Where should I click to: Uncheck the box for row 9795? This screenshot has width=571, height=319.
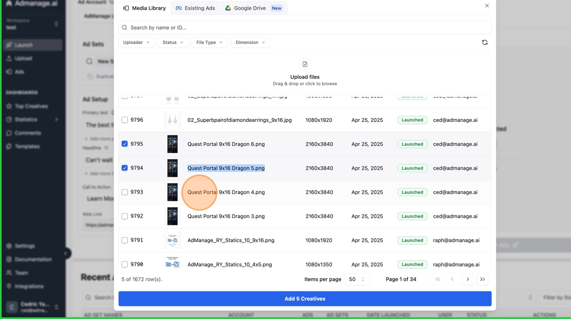click(x=124, y=144)
